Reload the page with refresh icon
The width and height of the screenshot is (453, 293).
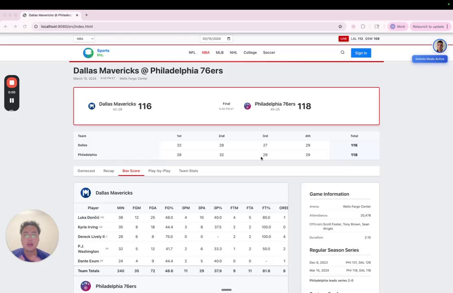(x=24, y=26)
